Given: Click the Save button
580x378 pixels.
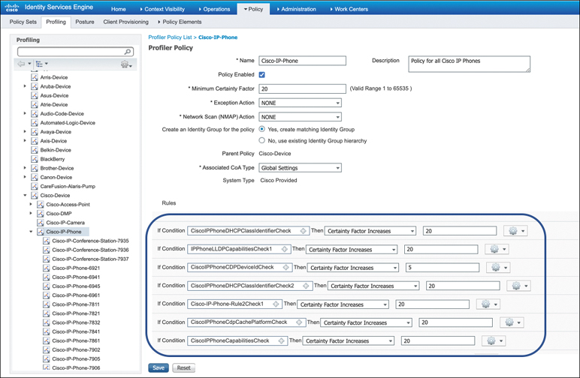Looking at the screenshot, I should (158, 368).
